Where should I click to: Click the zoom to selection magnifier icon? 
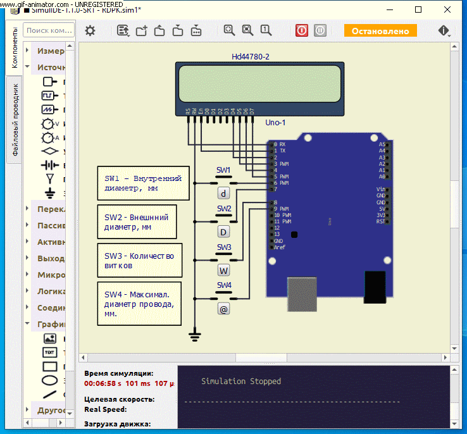tap(247, 30)
